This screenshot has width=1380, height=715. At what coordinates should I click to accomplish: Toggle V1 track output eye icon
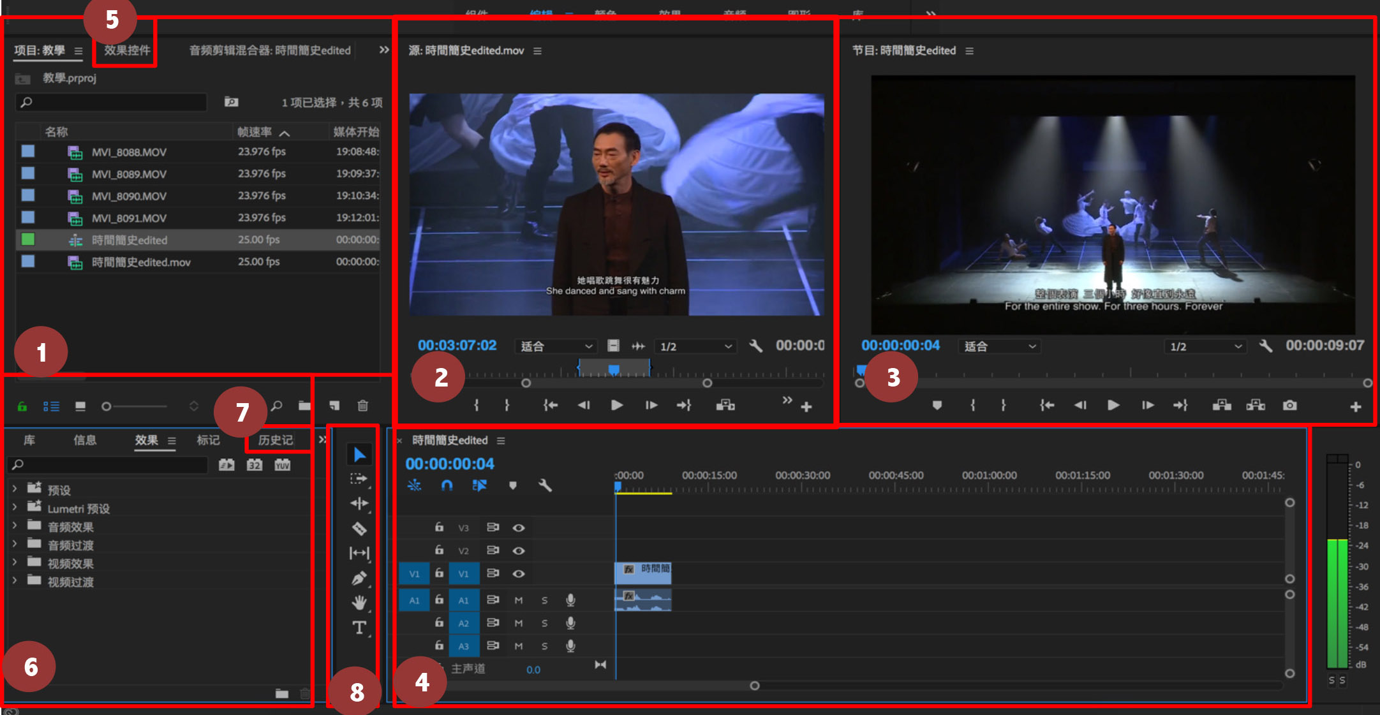pyautogui.click(x=519, y=573)
